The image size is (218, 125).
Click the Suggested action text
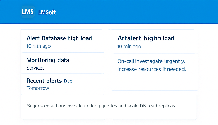[102, 106]
